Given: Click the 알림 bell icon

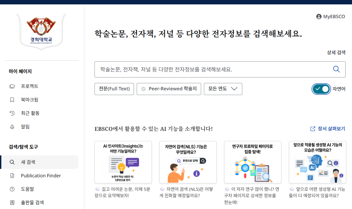Looking at the screenshot, I should click(x=12, y=127).
